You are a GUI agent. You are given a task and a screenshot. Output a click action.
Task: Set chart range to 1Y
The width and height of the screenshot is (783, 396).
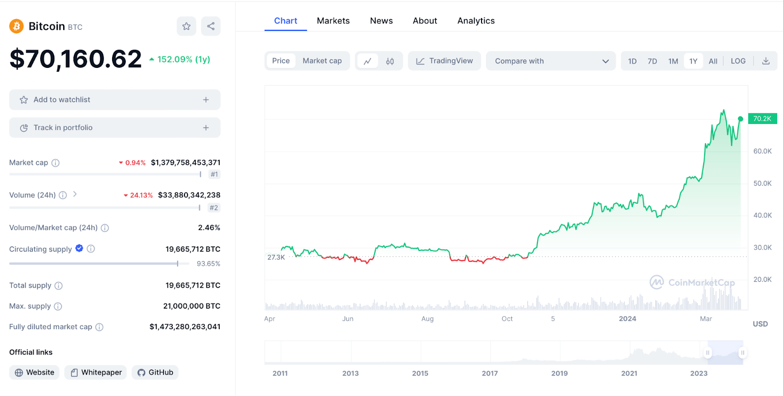click(693, 61)
